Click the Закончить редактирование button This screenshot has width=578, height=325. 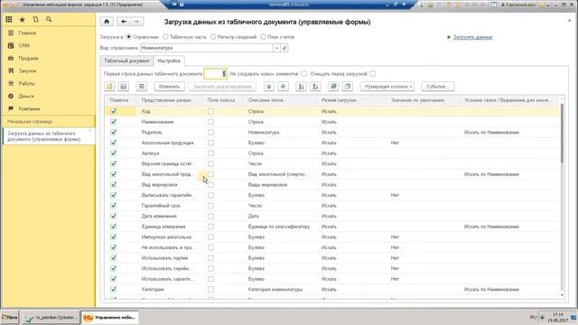pos(222,87)
